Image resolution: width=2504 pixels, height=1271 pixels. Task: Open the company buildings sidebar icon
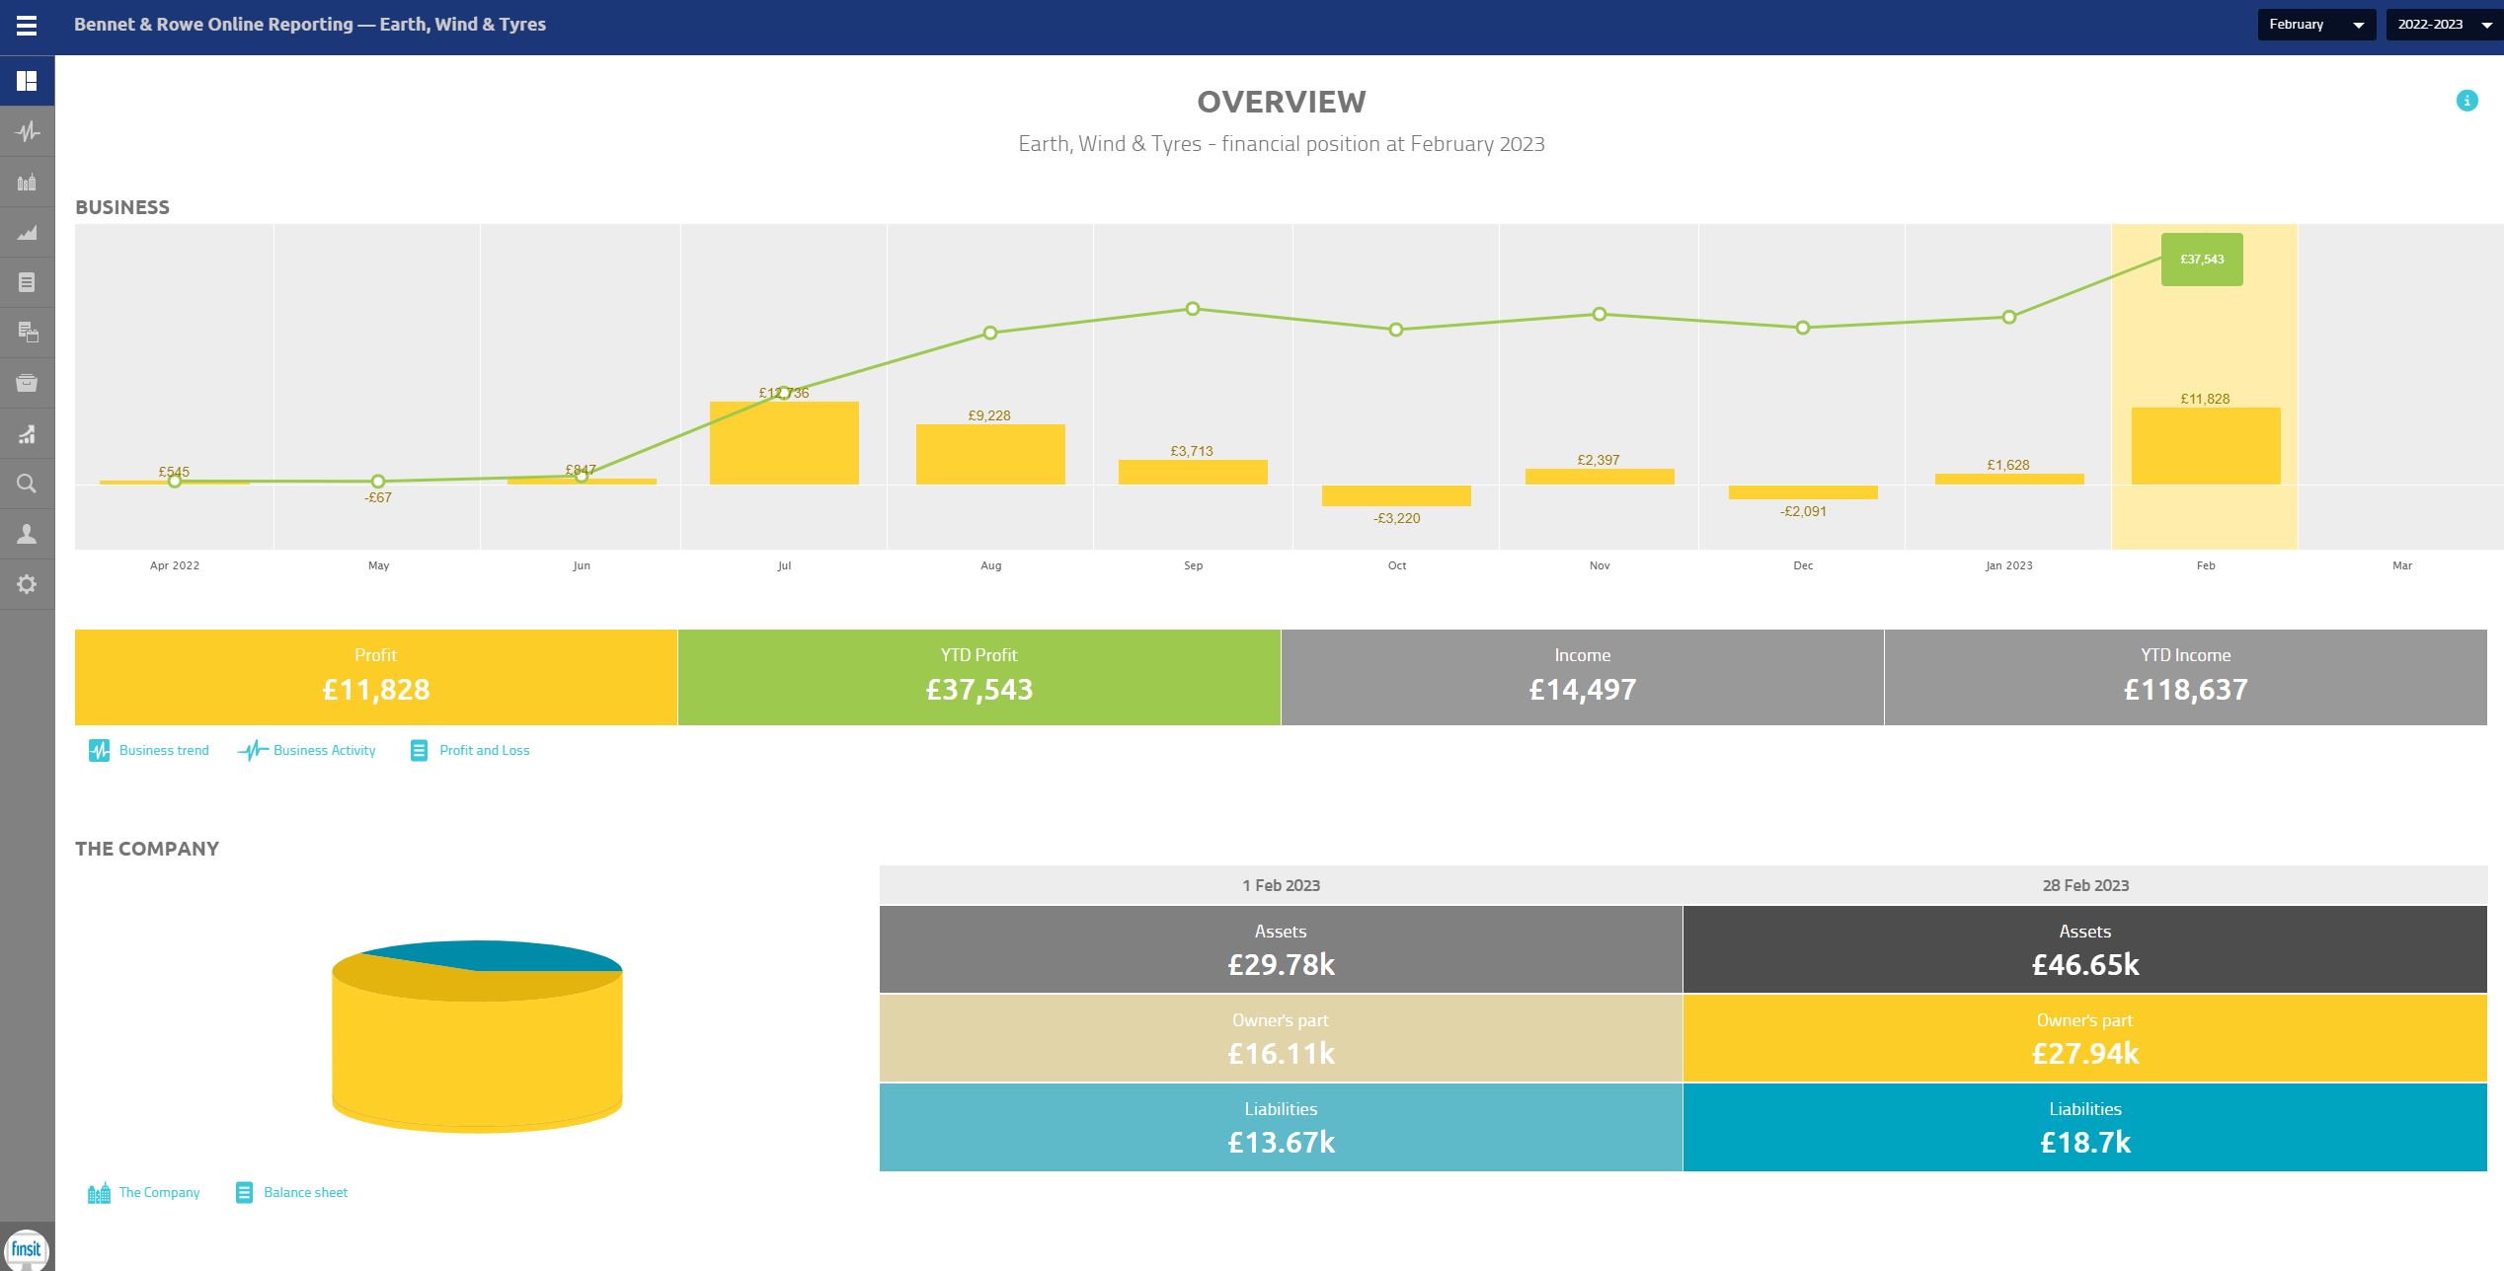(27, 183)
